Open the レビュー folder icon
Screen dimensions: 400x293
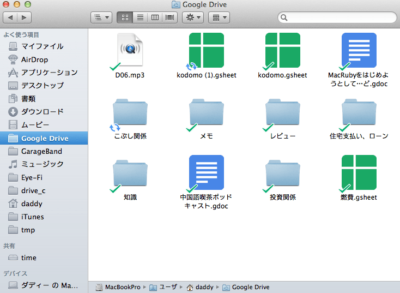(x=283, y=112)
